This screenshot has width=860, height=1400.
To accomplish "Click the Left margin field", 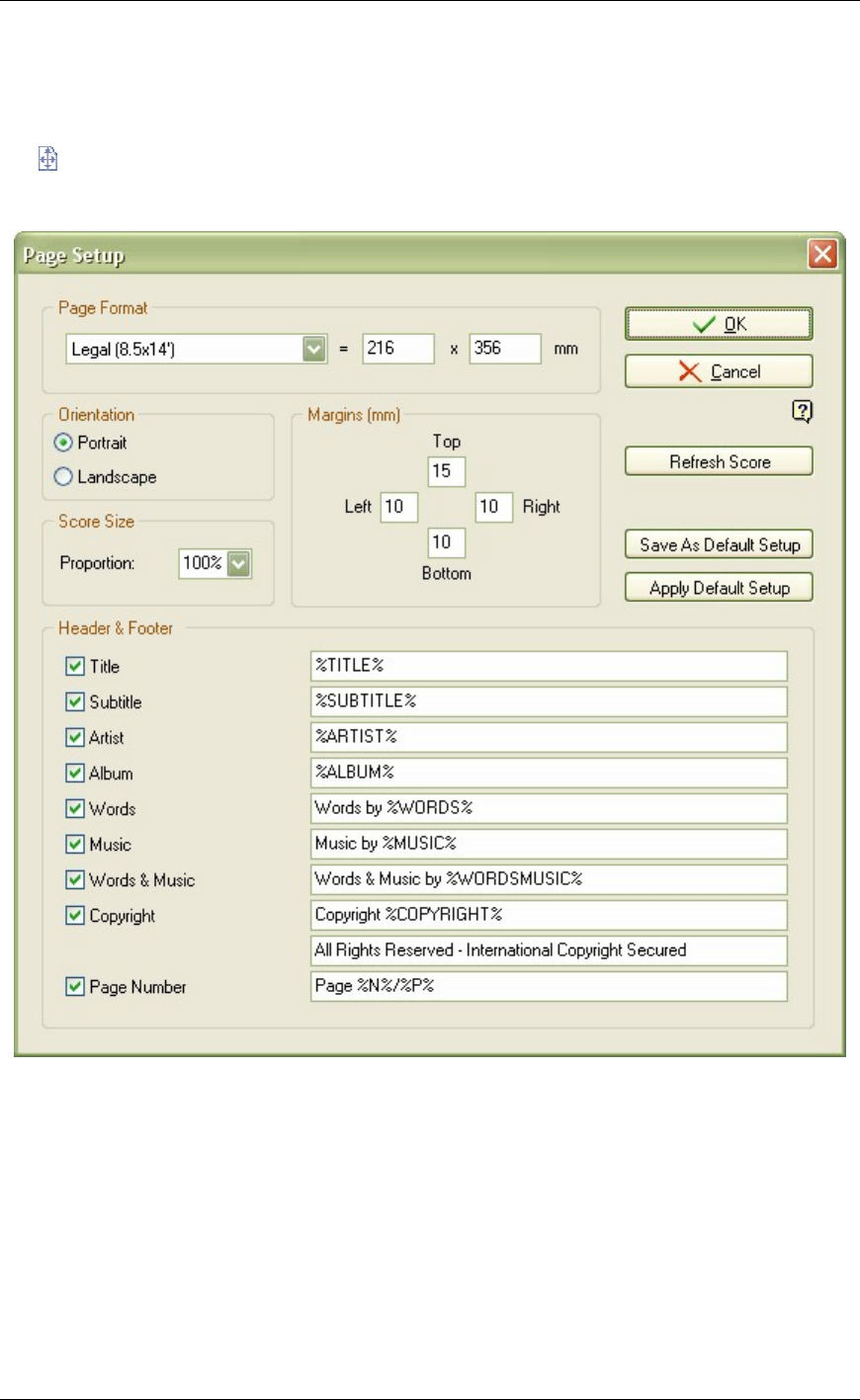I will tap(399, 507).
